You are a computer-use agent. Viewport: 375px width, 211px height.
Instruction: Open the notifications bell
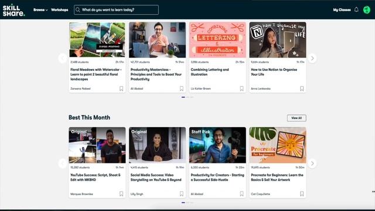pyautogui.click(x=356, y=9)
